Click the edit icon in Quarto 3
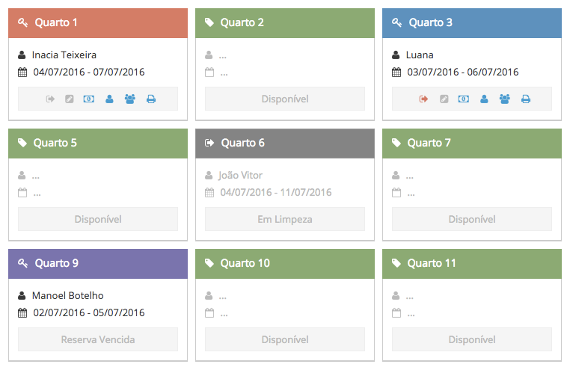Image resolution: width=567 pixels, height=367 pixels. [x=444, y=99]
